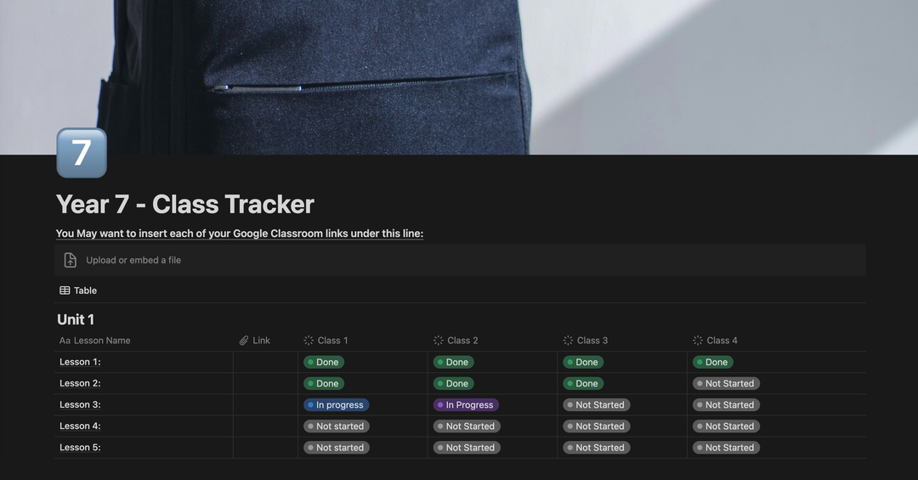
Task: Change Lesson 3 Class 1 In progress status
Action: pyautogui.click(x=337, y=404)
